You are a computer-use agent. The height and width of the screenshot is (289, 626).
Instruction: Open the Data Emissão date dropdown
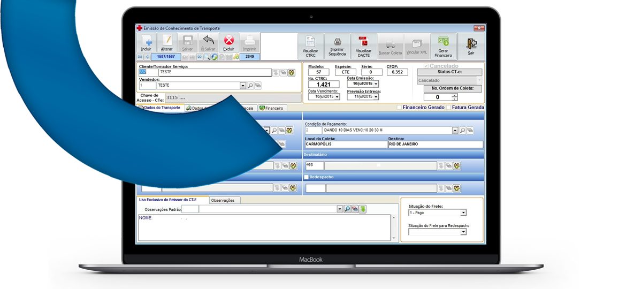click(x=376, y=84)
